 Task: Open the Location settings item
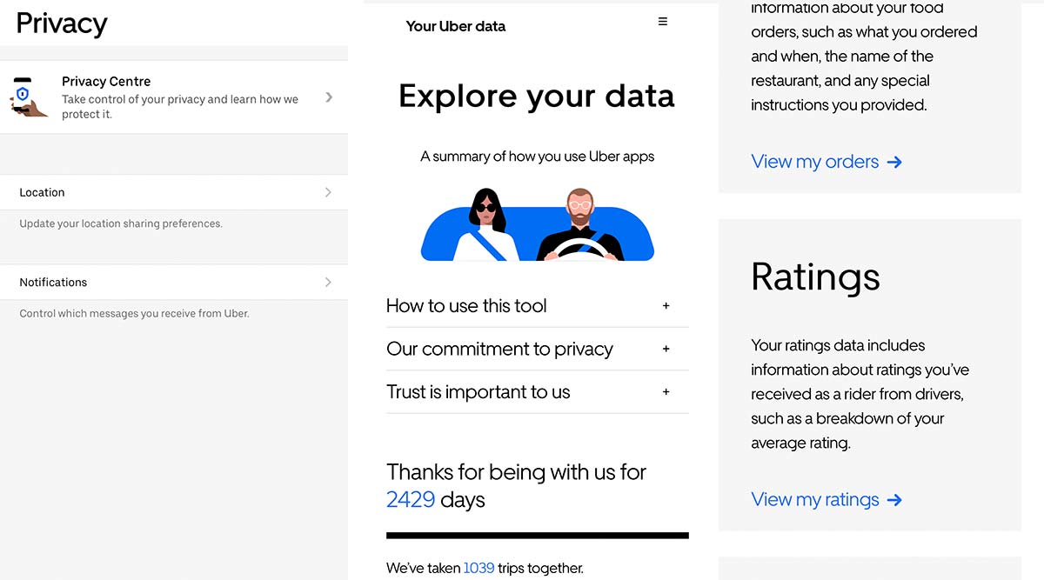[x=43, y=192]
